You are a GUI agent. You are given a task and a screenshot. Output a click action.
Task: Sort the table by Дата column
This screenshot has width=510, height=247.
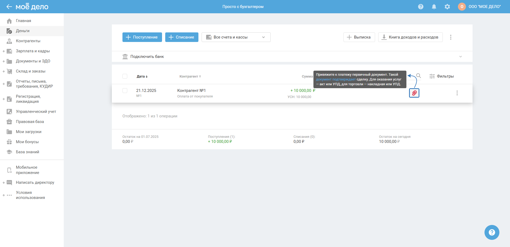click(x=142, y=76)
